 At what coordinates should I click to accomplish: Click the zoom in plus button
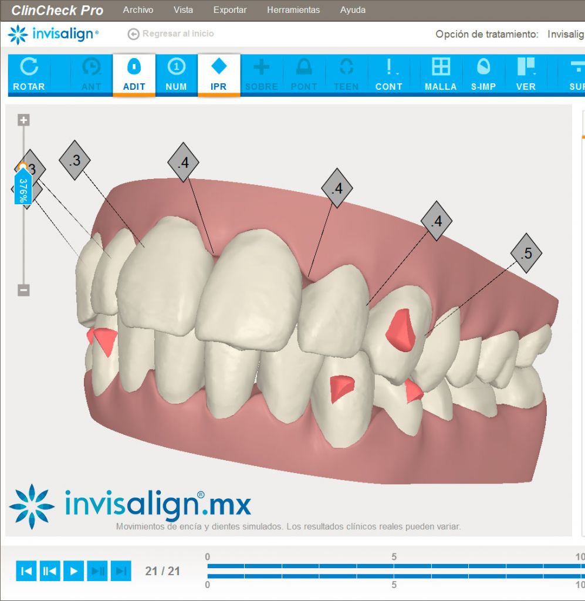click(23, 120)
